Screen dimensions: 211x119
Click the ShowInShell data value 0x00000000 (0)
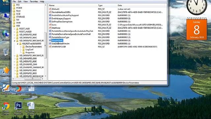124,40
